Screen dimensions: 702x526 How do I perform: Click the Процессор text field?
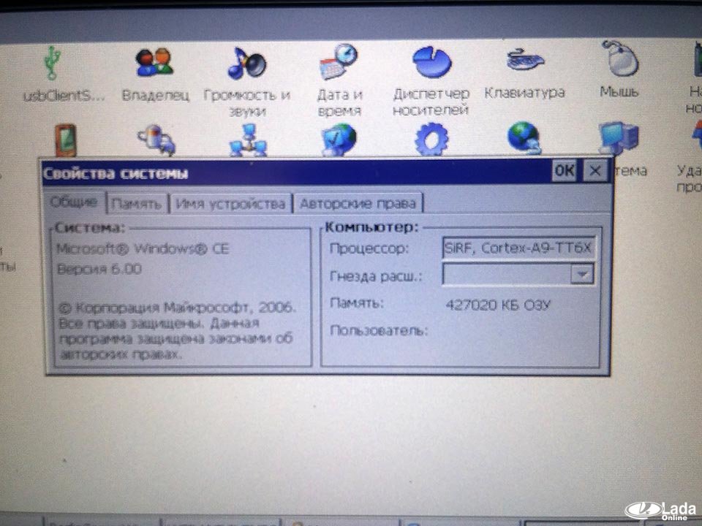pyautogui.click(x=520, y=248)
